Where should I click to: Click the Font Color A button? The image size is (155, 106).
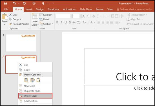point(91,22)
